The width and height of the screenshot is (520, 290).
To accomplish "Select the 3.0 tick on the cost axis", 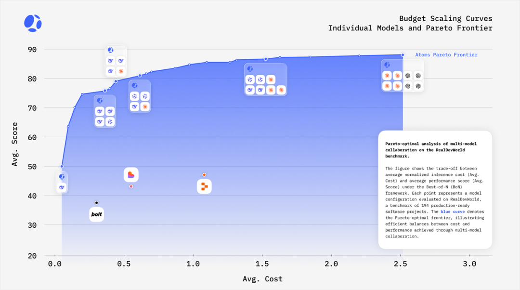I will click(469, 264).
